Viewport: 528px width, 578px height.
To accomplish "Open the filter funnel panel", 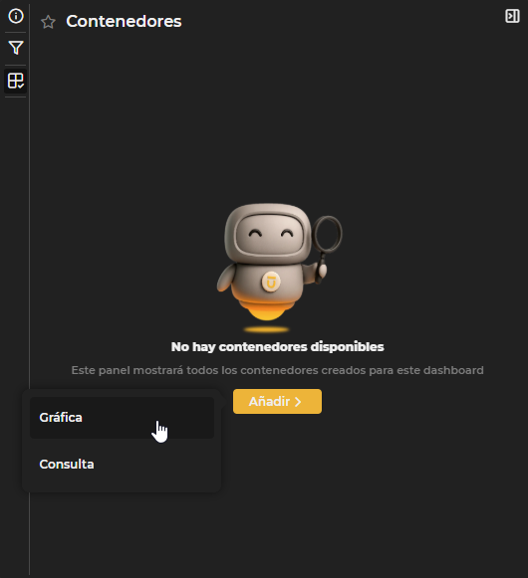I will point(16,48).
